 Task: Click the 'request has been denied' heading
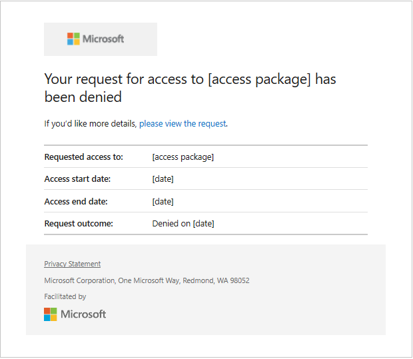(x=190, y=88)
